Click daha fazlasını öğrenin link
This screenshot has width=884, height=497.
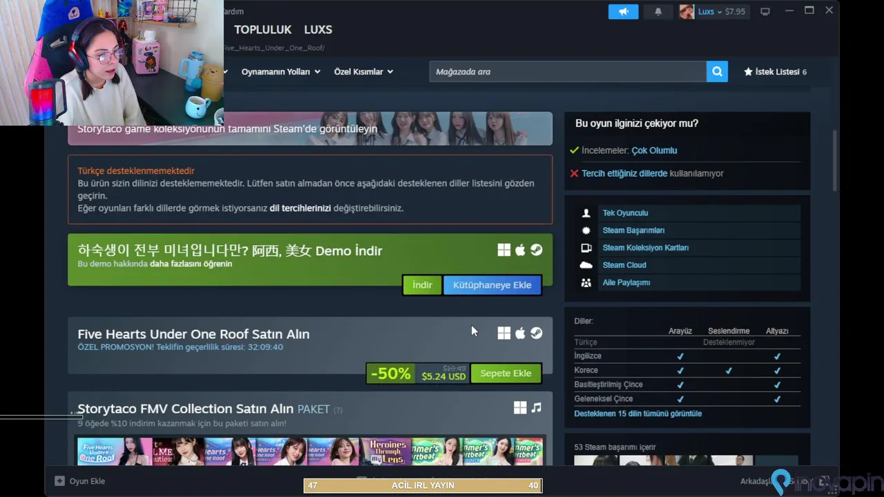click(x=191, y=264)
